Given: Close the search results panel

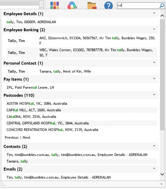Looking at the screenshot, I should pos(162,184).
